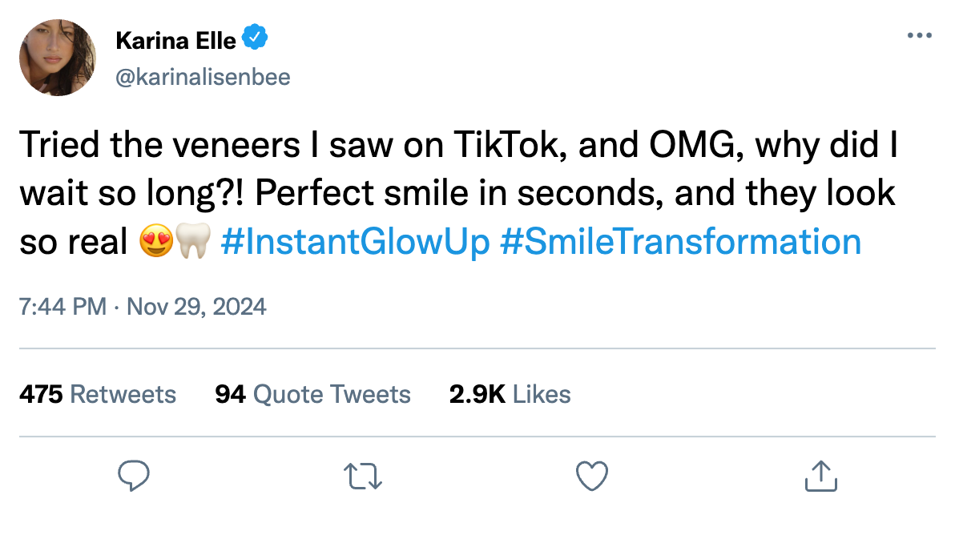Open the #InstantGlowUp hashtag
Screen dimensions: 955x535
tap(353, 241)
